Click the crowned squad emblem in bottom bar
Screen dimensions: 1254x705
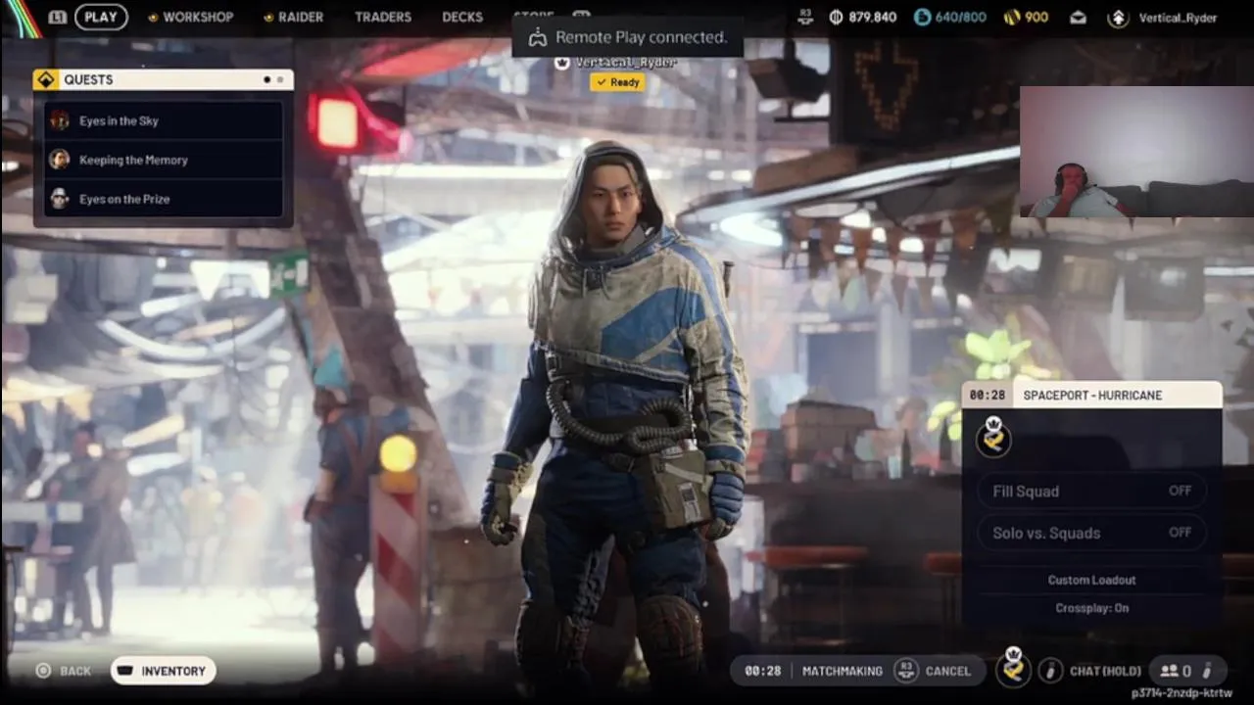(x=1013, y=667)
